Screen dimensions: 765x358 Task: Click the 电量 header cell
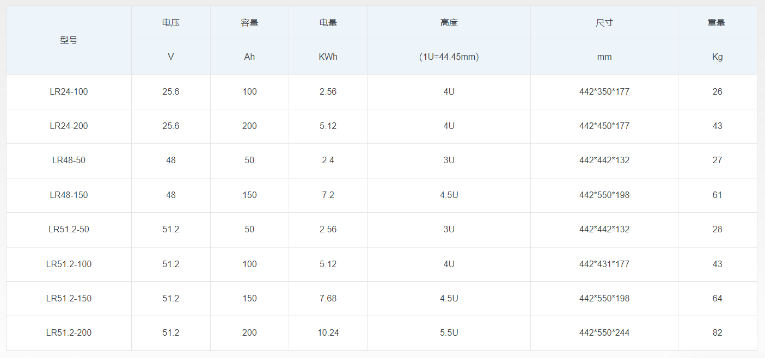pos(328,23)
